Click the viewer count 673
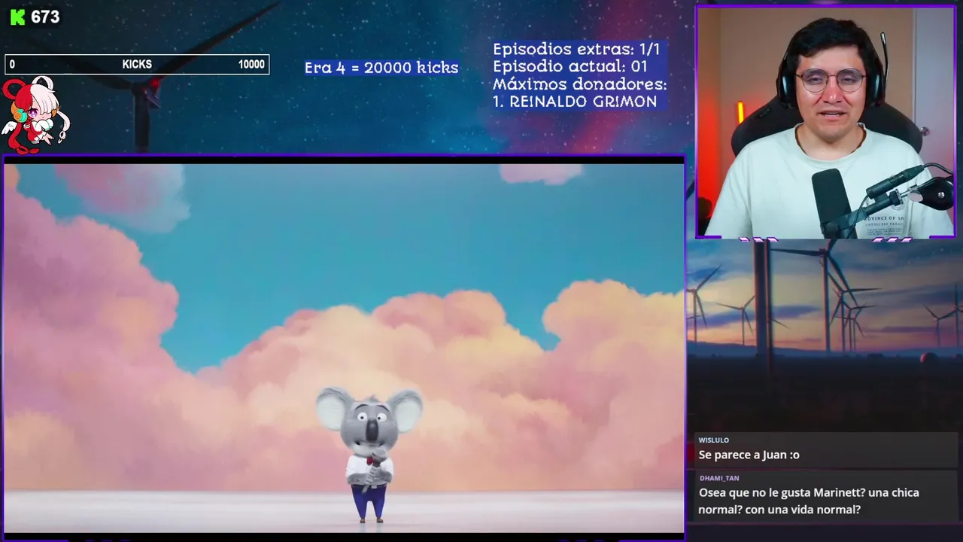Screen dimensions: 963x542 45,17
